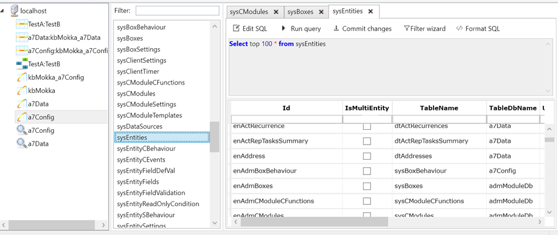Image resolution: width=558 pixels, height=235 pixels.
Task: Sort by the TableDbName column header
Action: pyautogui.click(x=513, y=108)
